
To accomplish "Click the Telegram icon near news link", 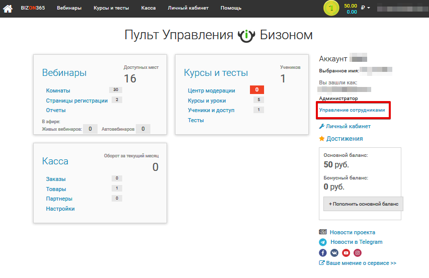I will pyautogui.click(x=323, y=242).
